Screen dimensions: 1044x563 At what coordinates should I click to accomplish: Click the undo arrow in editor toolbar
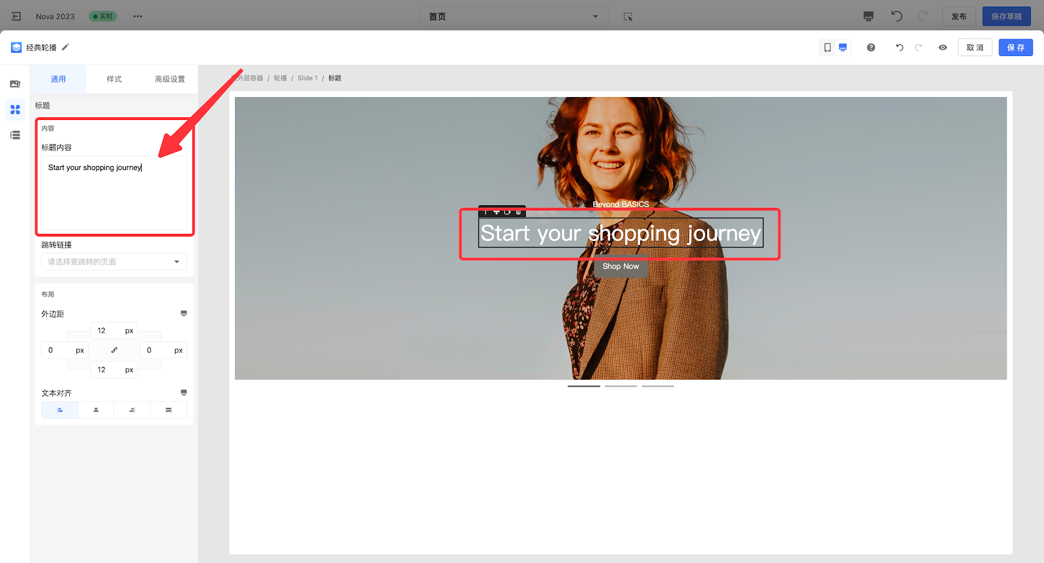click(900, 48)
